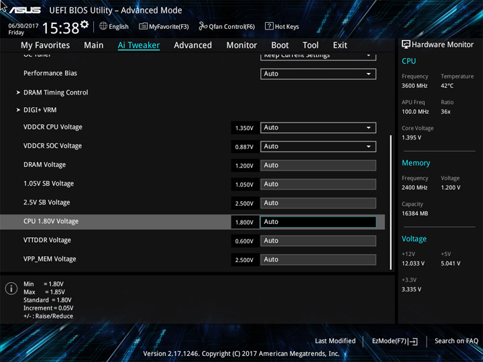Select the CPU 1.80V Voltage label
The image size is (483, 362).
pos(51,221)
